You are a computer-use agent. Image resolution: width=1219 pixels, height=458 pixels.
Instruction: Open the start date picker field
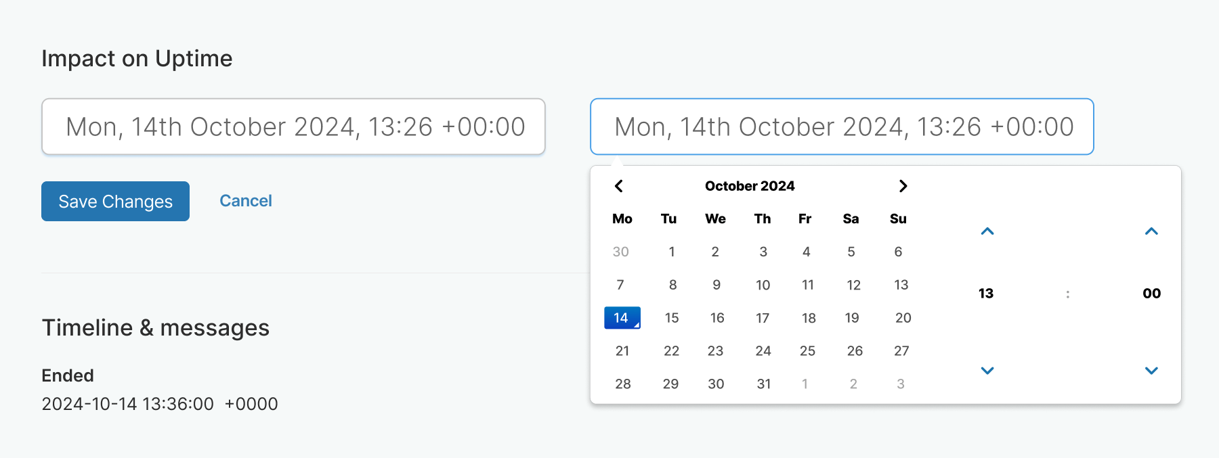pos(294,127)
